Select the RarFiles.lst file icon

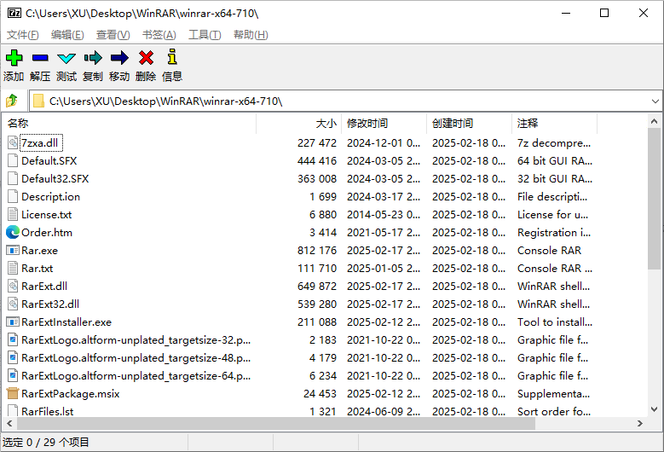(13, 410)
